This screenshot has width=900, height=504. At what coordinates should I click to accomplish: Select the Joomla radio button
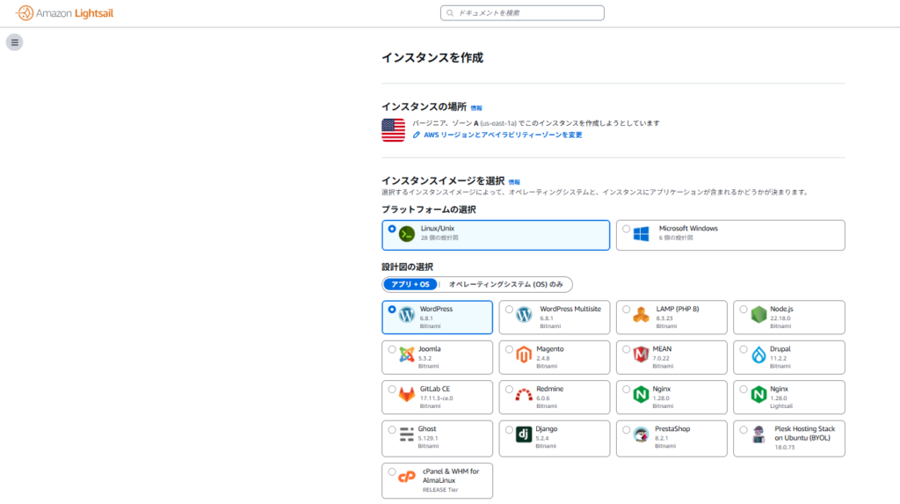click(x=392, y=349)
